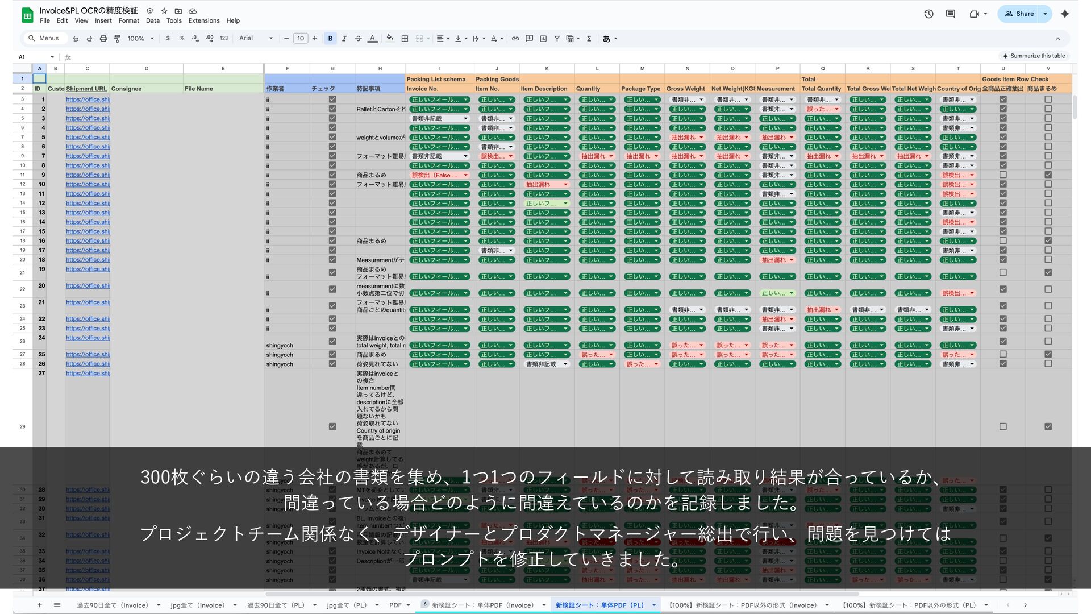Apply strikethrough formatting
This screenshot has width=1091, height=614.
pos(358,39)
